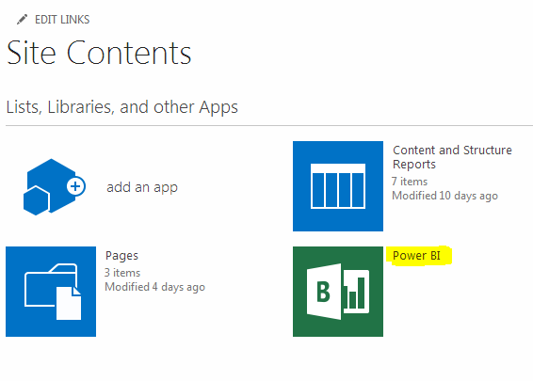
Task: Click the highlighted Power BI link
Action: [x=416, y=256]
